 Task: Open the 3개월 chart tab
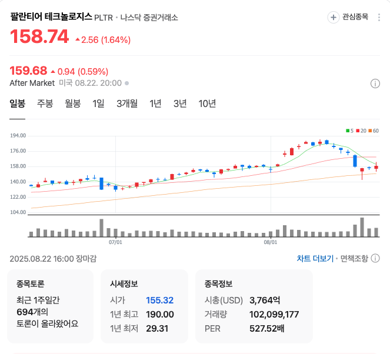127,103
